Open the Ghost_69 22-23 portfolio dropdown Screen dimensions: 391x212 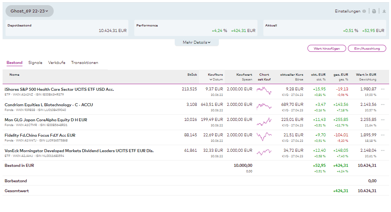[x=29, y=11]
